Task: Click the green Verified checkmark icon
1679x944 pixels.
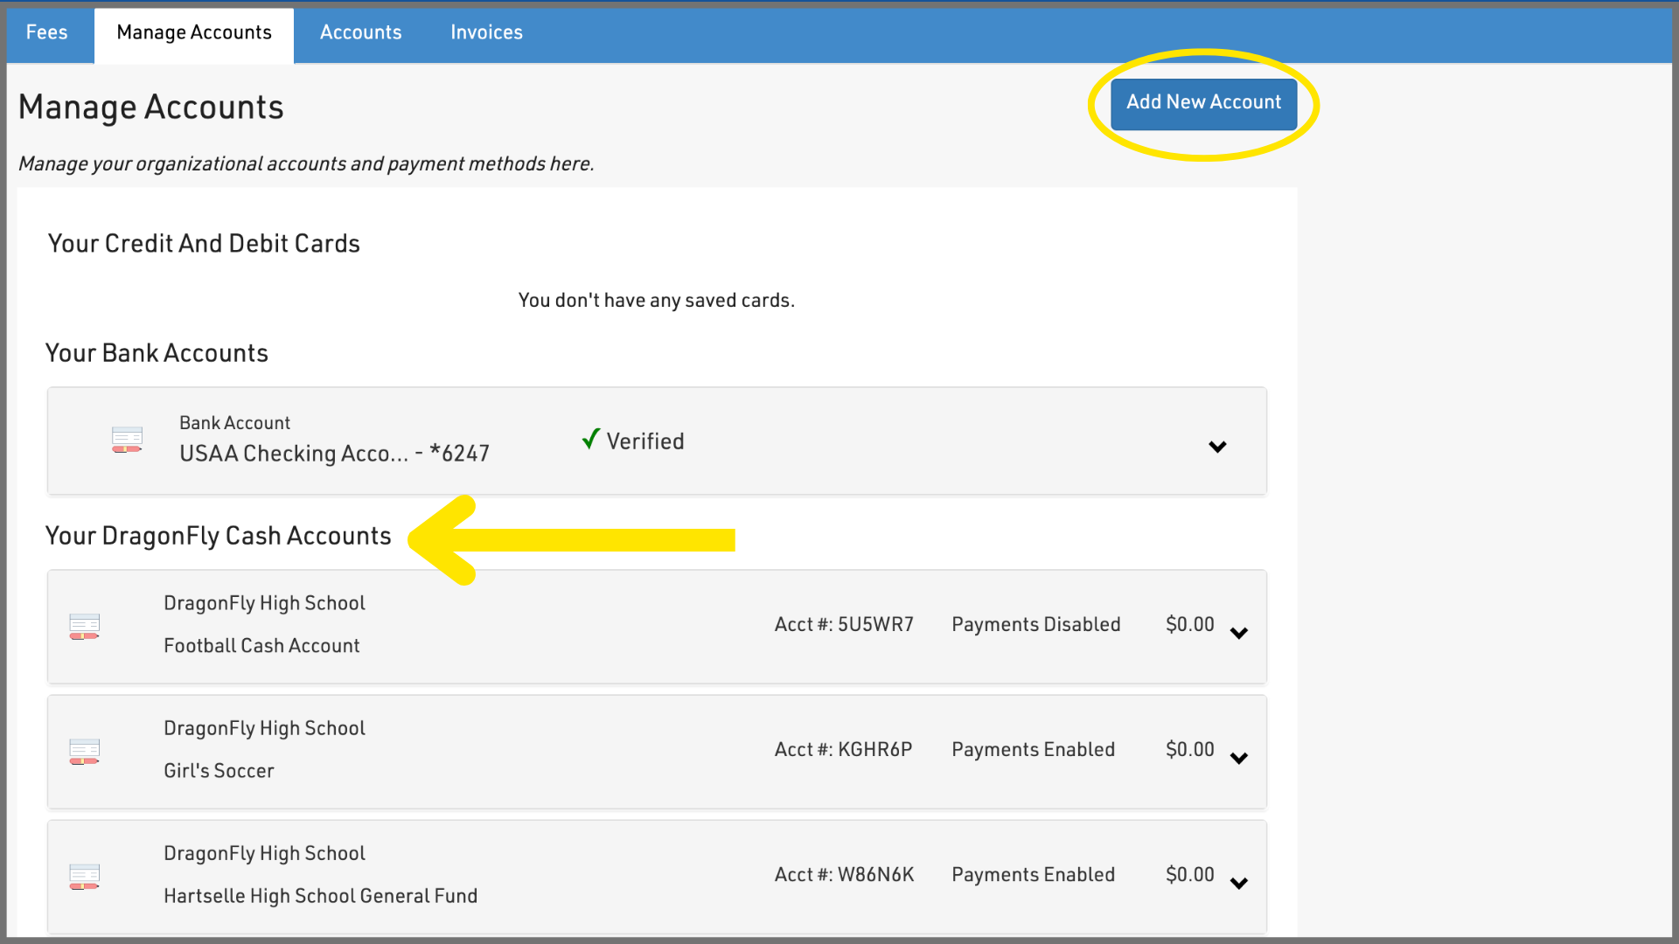Action: point(591,439)
